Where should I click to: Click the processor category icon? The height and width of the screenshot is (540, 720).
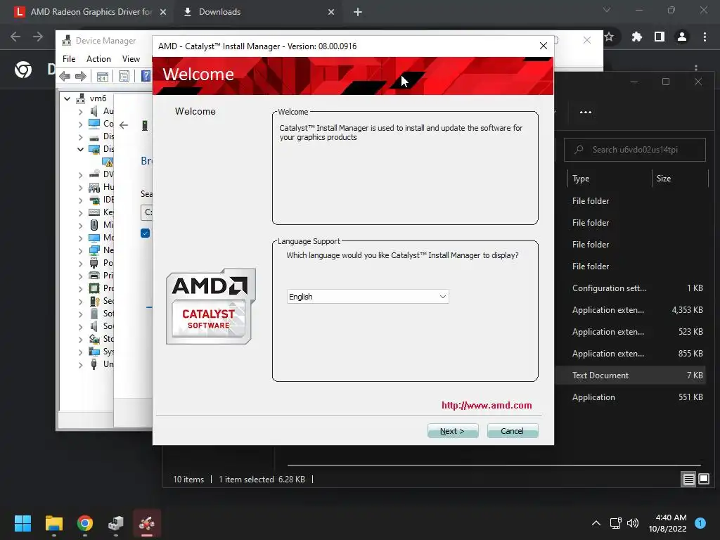click(x=94, y=288)
